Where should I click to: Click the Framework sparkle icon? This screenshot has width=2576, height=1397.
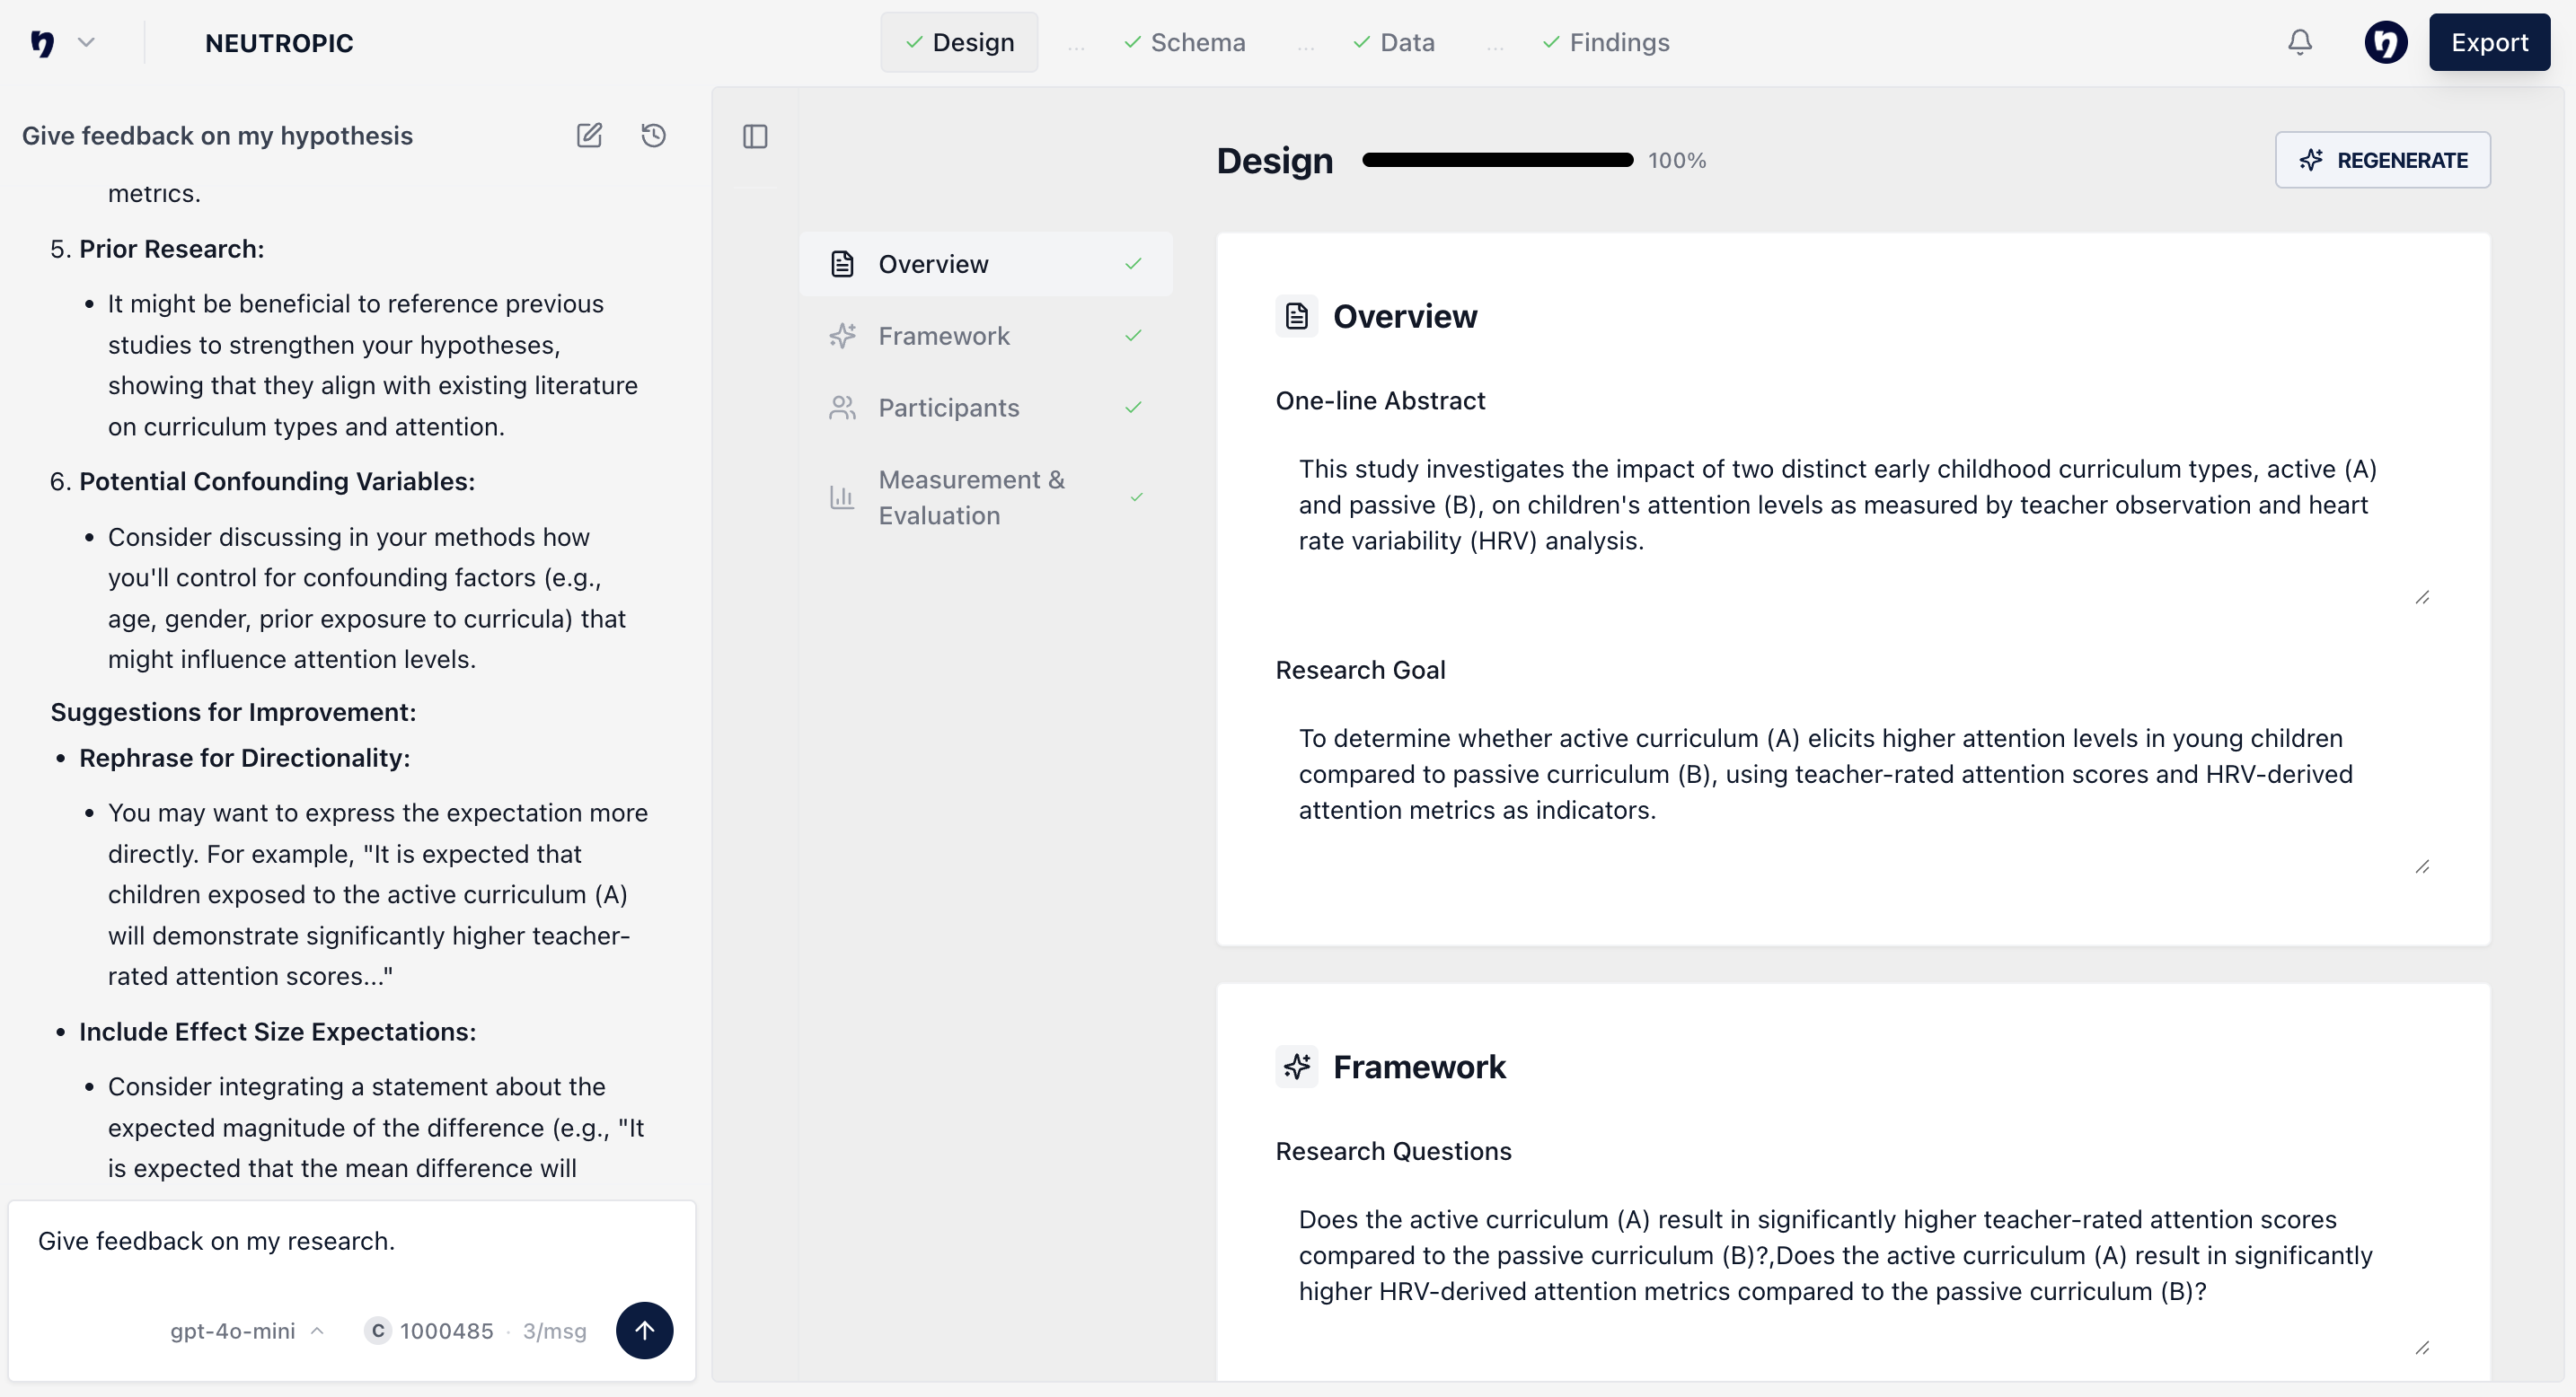[x=843, y=336]
